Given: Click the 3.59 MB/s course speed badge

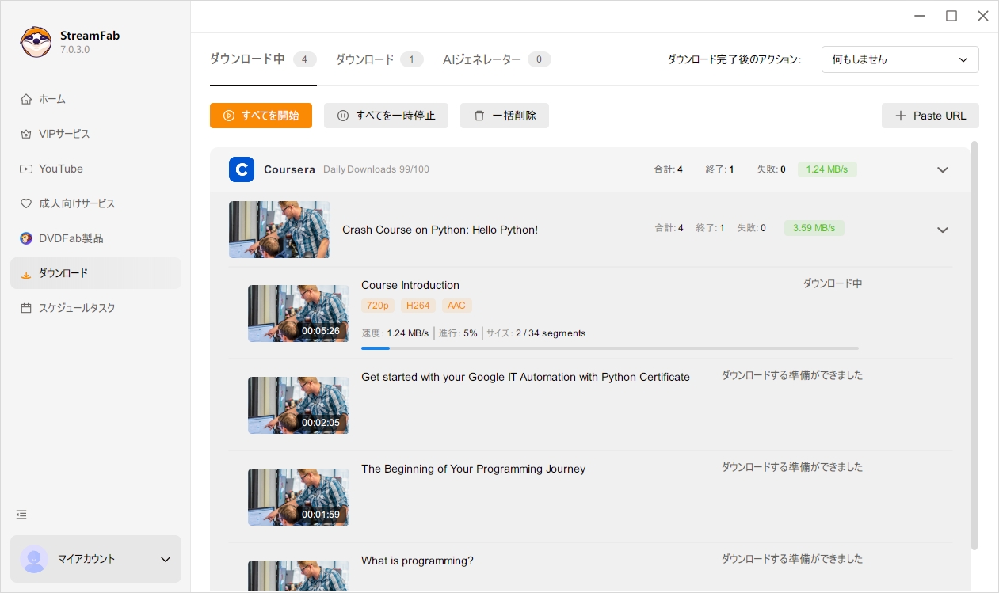Looking at the screenshot, I should (x=814, y=228).
